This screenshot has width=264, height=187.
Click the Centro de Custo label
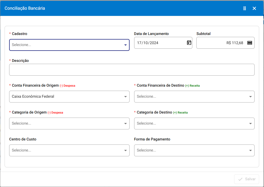23,139
